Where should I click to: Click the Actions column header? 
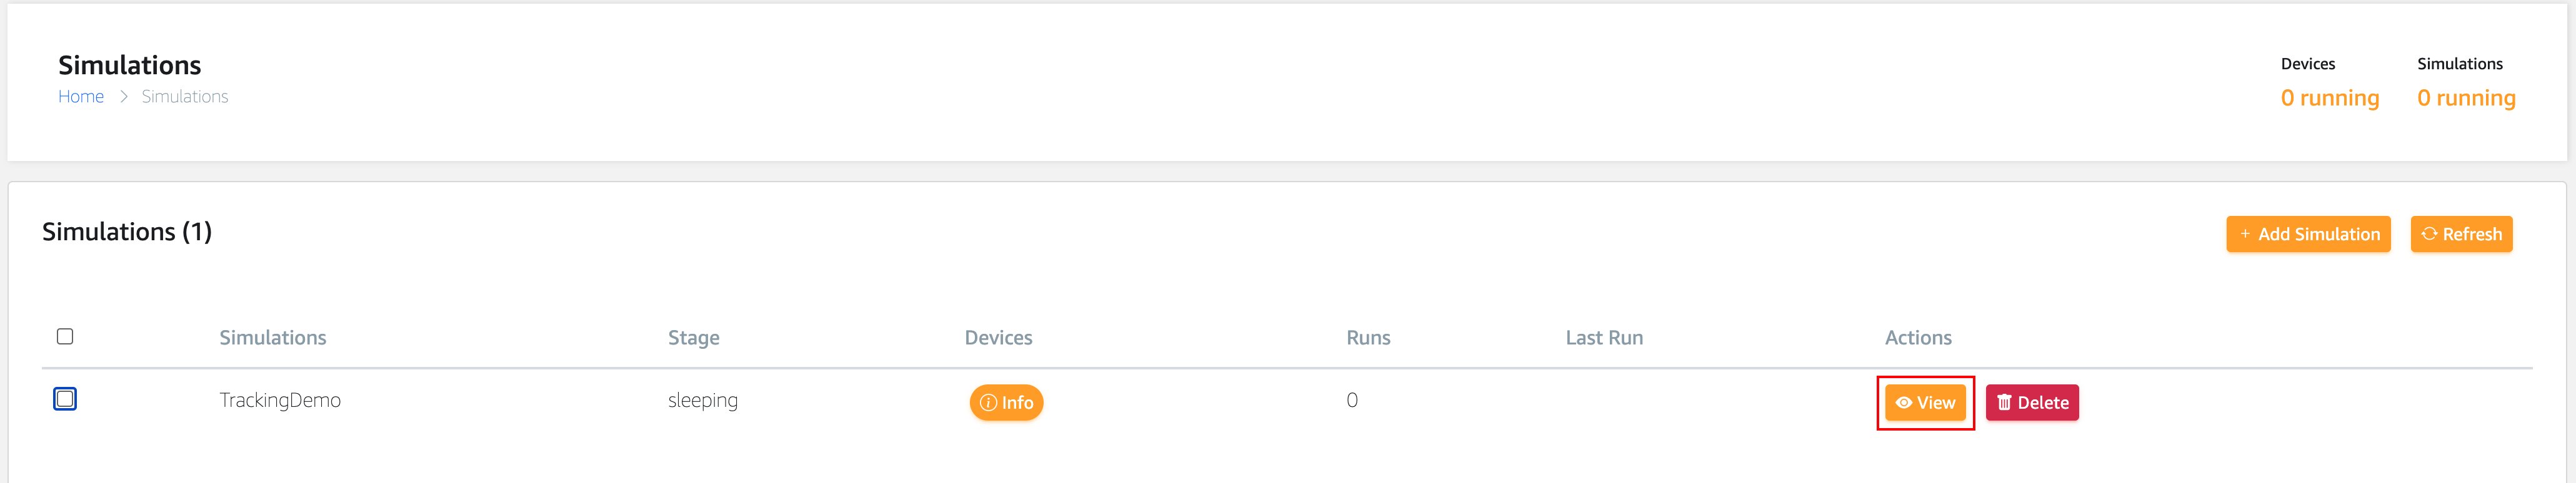tap(1918, 338)
